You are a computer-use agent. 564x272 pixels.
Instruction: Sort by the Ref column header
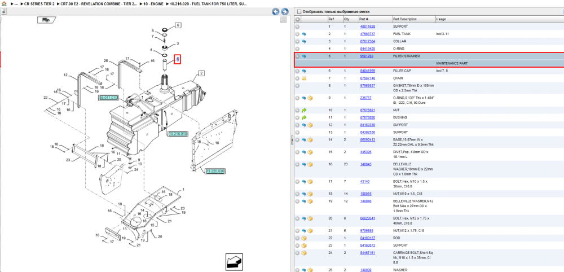331,19
